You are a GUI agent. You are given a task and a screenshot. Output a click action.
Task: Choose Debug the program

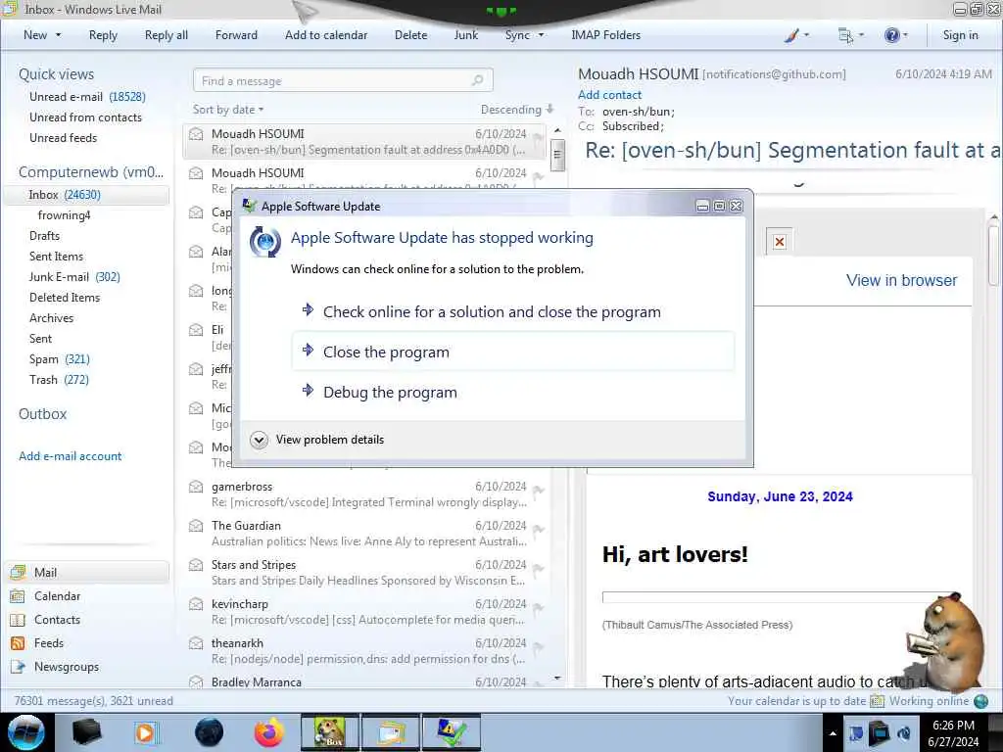[513, 392]
